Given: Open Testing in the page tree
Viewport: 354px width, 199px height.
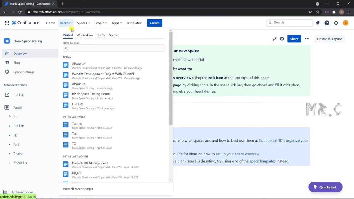Looking at the screenshot, I should point(18,154).
